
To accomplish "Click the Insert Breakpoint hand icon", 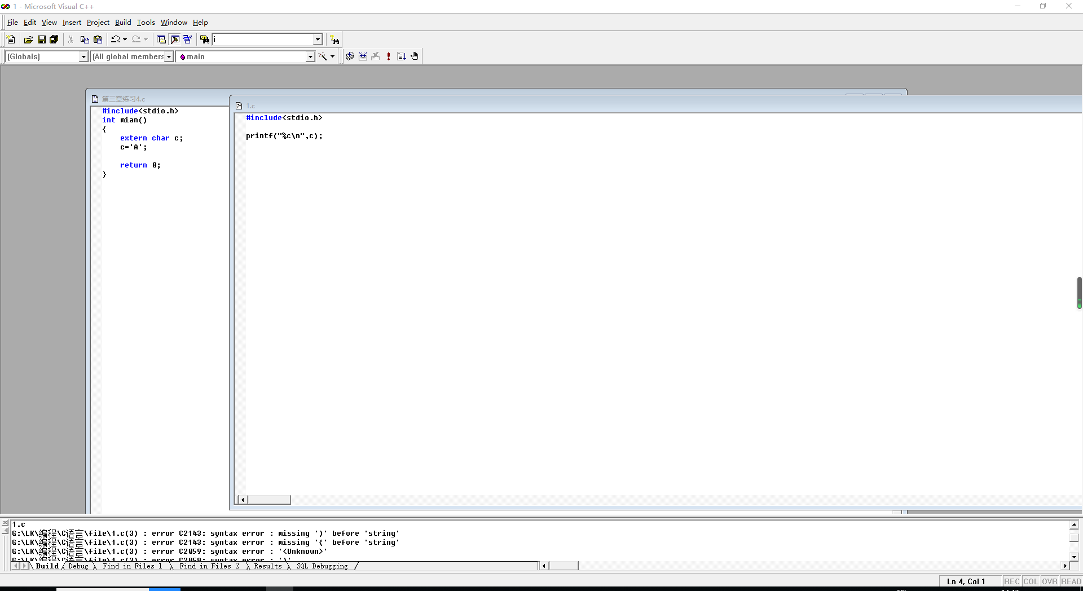I will pyautogui.click(x=415, y=56).
